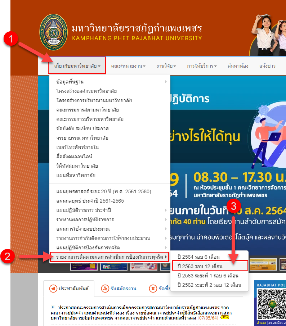Select ปี 2563 รอบ 12 เดือน
Viewport: 286px width, 326px height.
click(209, 266)
